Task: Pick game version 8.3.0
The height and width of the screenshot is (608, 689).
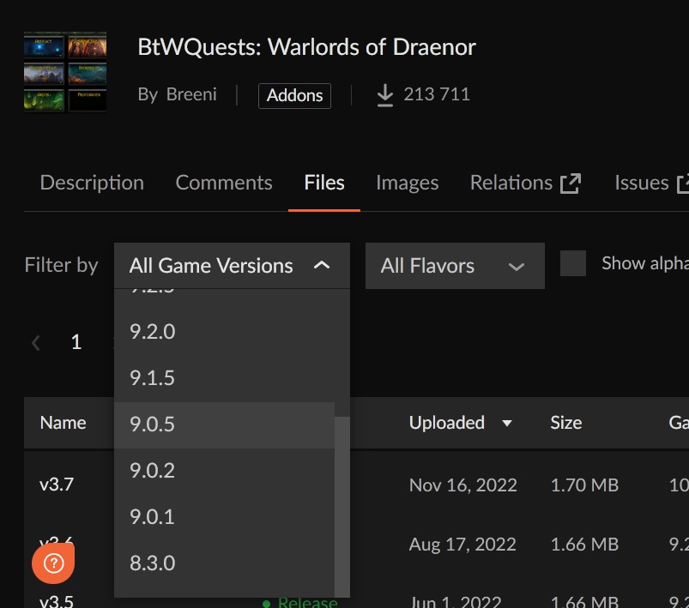Action: pyautogui.click(x=224, y=563)
